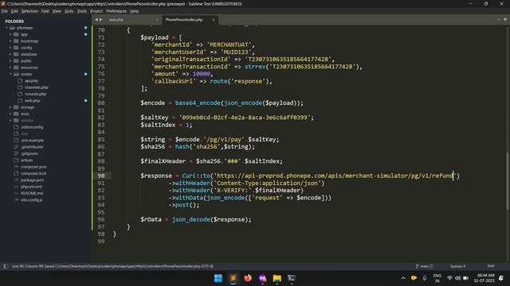Open the artisan file
The width and height of the screenshot is (510, 286).
pyautogui.click(x=26, y=160)
